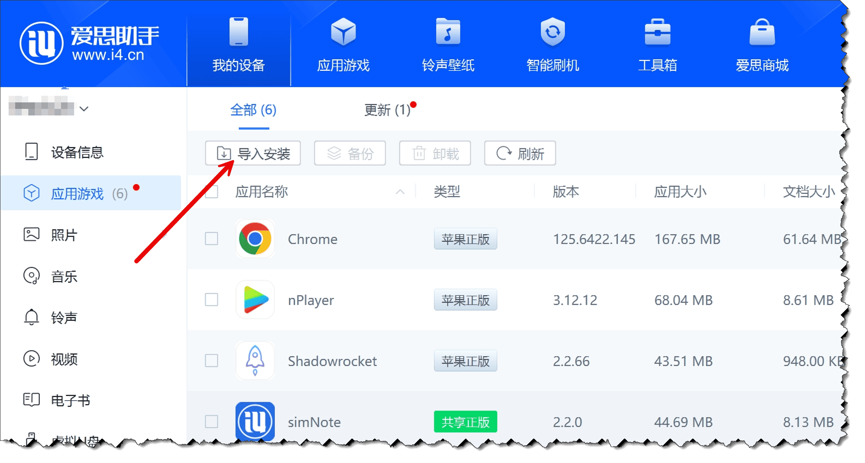Click the 版本 column header
This screenshot has width=865, height=463.
point(566,192)
